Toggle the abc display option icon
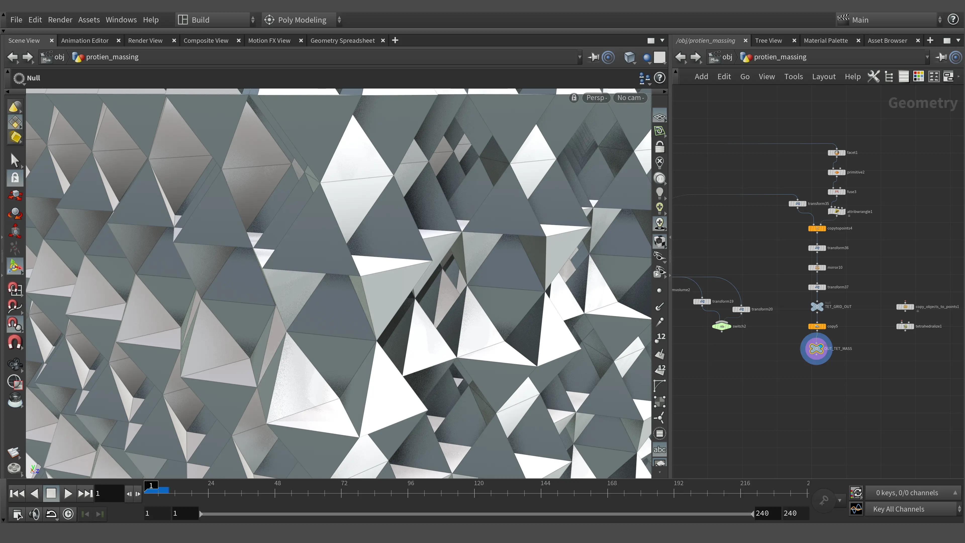This screenshot has width=965, height=543. pos(659,449)
